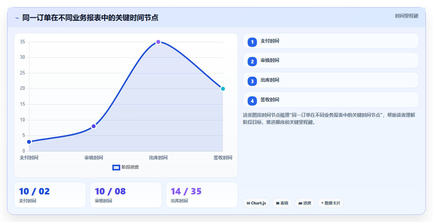This screenshot has width=433, height=222.
Task: Click the x-axis label 出库时间
Action: pyautogui.click(x=158, y=158)
